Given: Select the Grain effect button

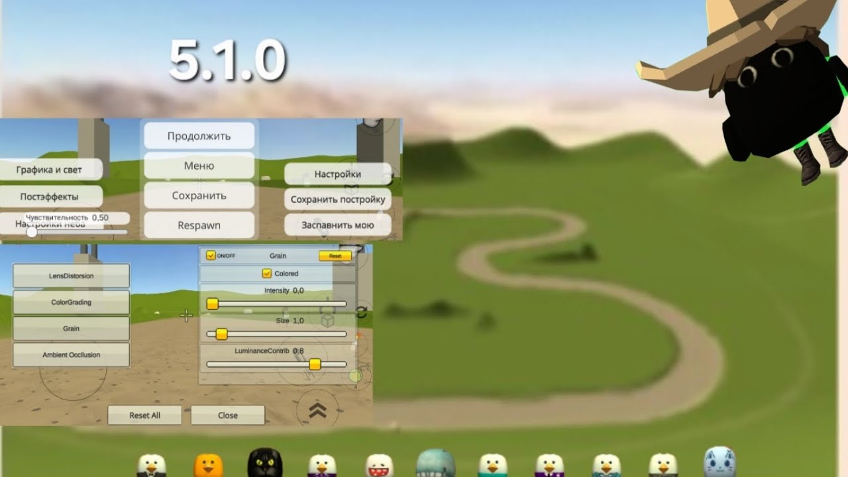Looking at the screenshot, I should (x=72, y=329).
